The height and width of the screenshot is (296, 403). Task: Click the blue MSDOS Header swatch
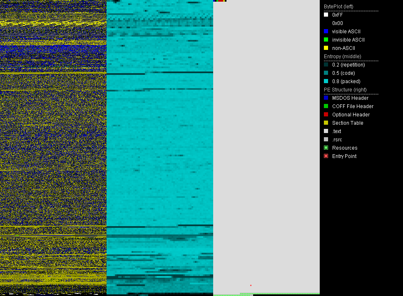point(326,98)
